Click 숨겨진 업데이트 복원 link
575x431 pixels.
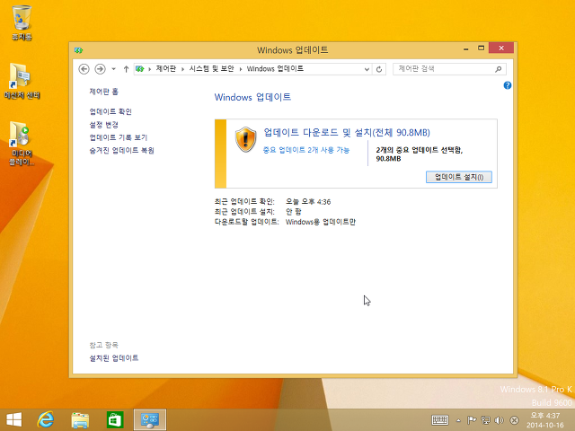coord(122,150)
